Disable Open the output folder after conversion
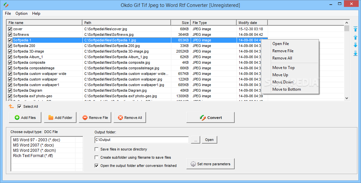The image size is (361, 183). (x=97, y=166)
